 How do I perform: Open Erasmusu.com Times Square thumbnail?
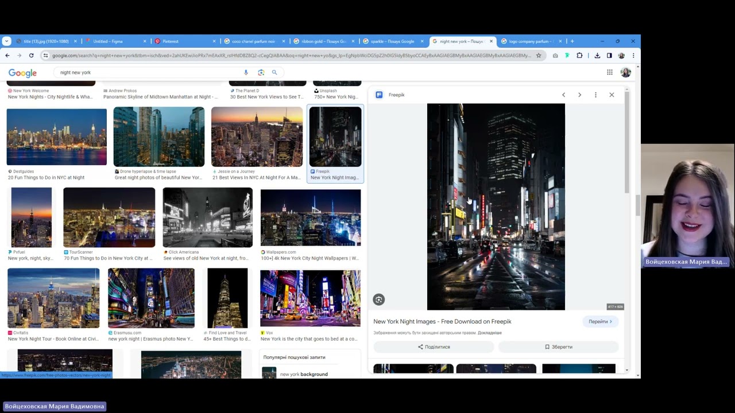pos(152,298)
